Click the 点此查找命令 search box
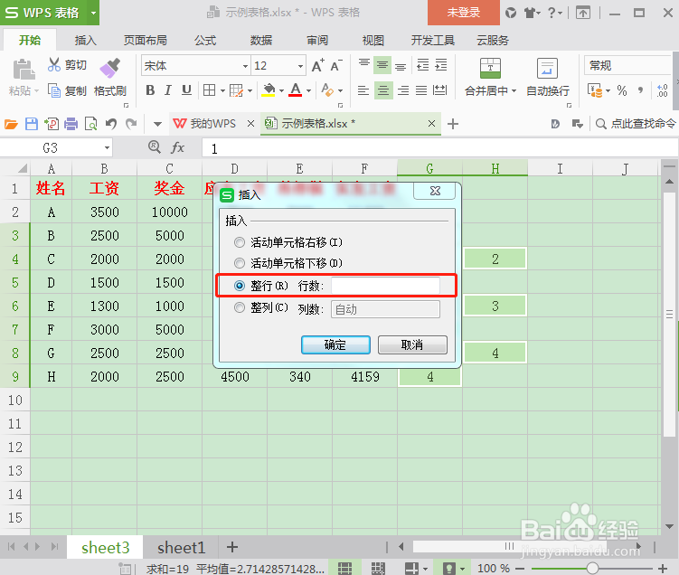The height and width of the screenshot is (575, 679). (x=636, y=124)
